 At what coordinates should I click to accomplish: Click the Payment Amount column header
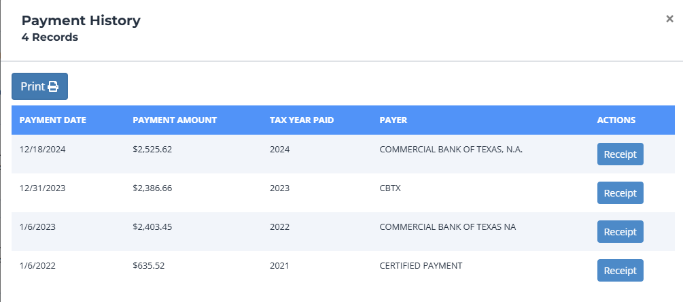[x=175, y=120]
